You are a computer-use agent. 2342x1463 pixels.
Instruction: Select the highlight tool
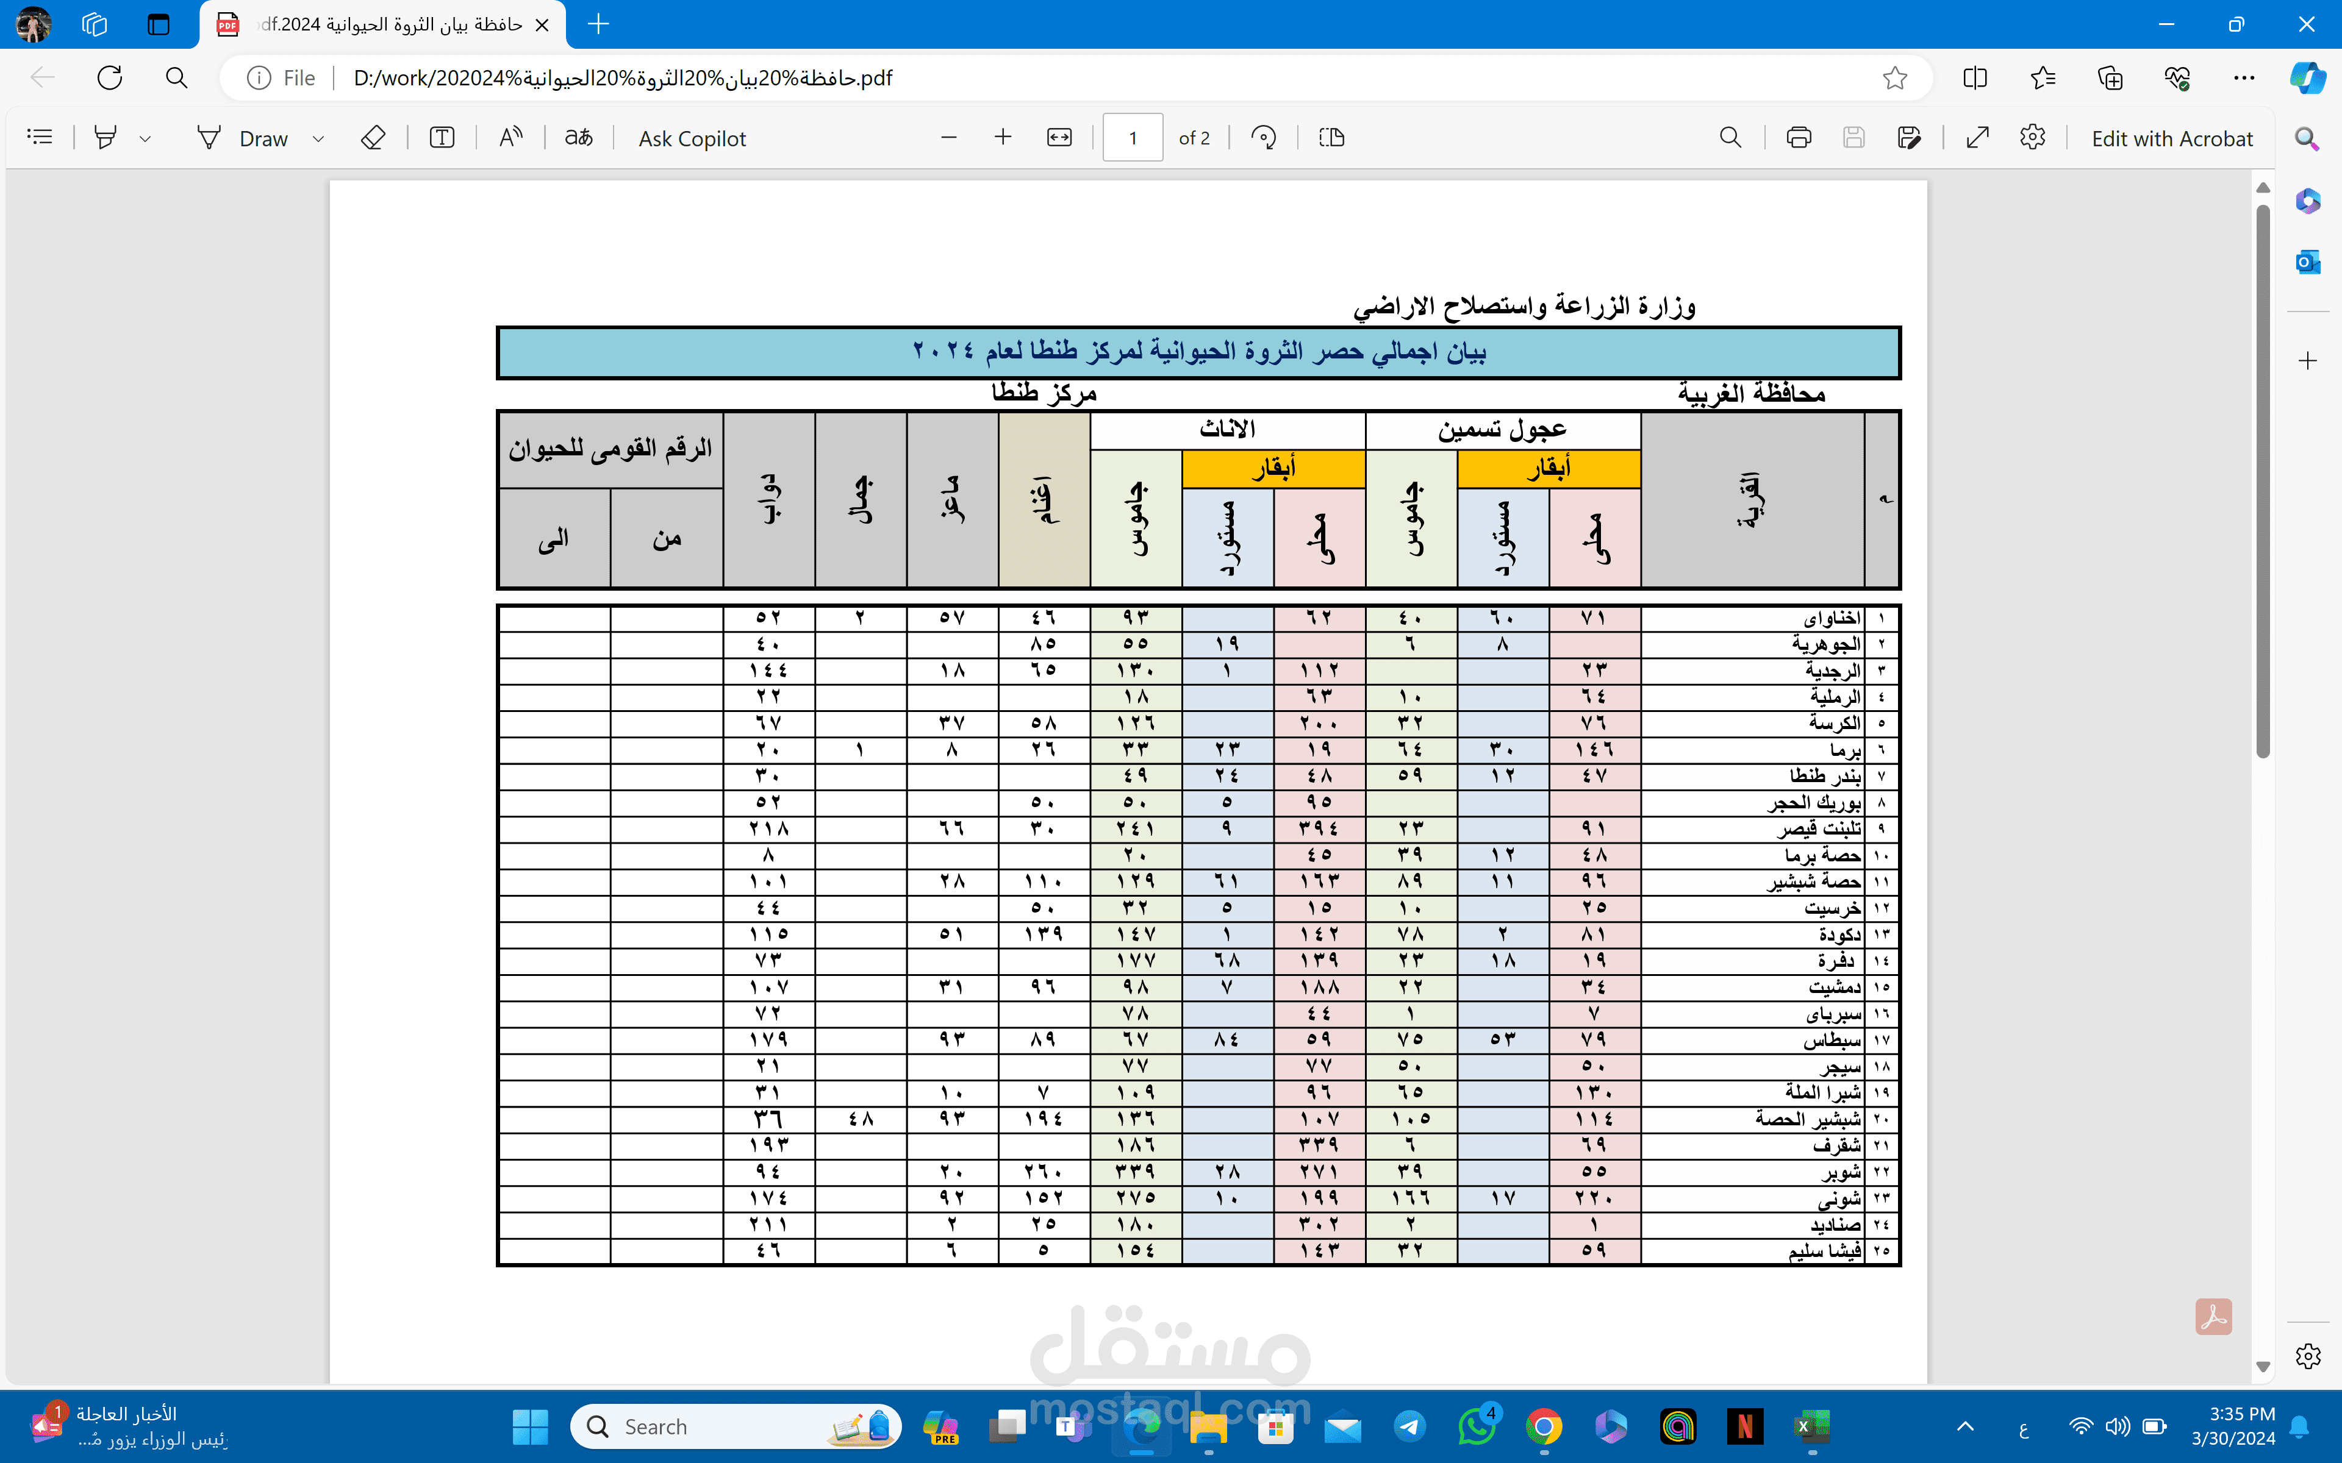(106, 137)
